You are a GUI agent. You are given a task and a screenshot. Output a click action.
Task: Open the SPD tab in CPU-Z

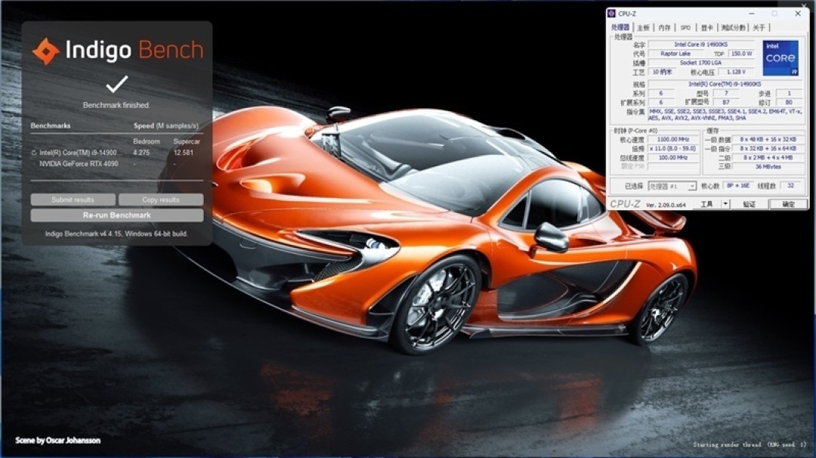tap(685, 27)
